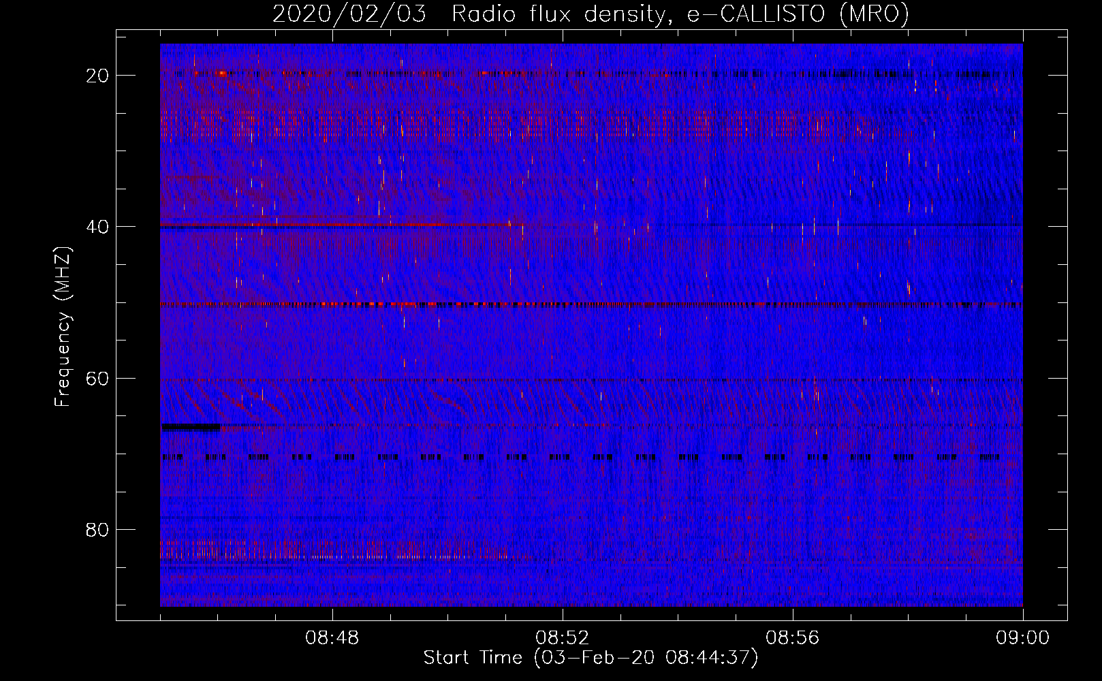Click the thick black bar near 66 MHz
This screenshot has height=681, width=1102.
point(191,427)
